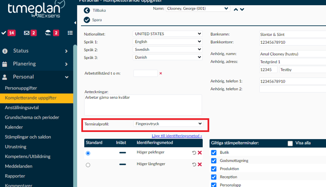The image size is (326, 187).
Task: Select Höger långfinger as standard
Action: pyautogui.click(x=88, y=165)
